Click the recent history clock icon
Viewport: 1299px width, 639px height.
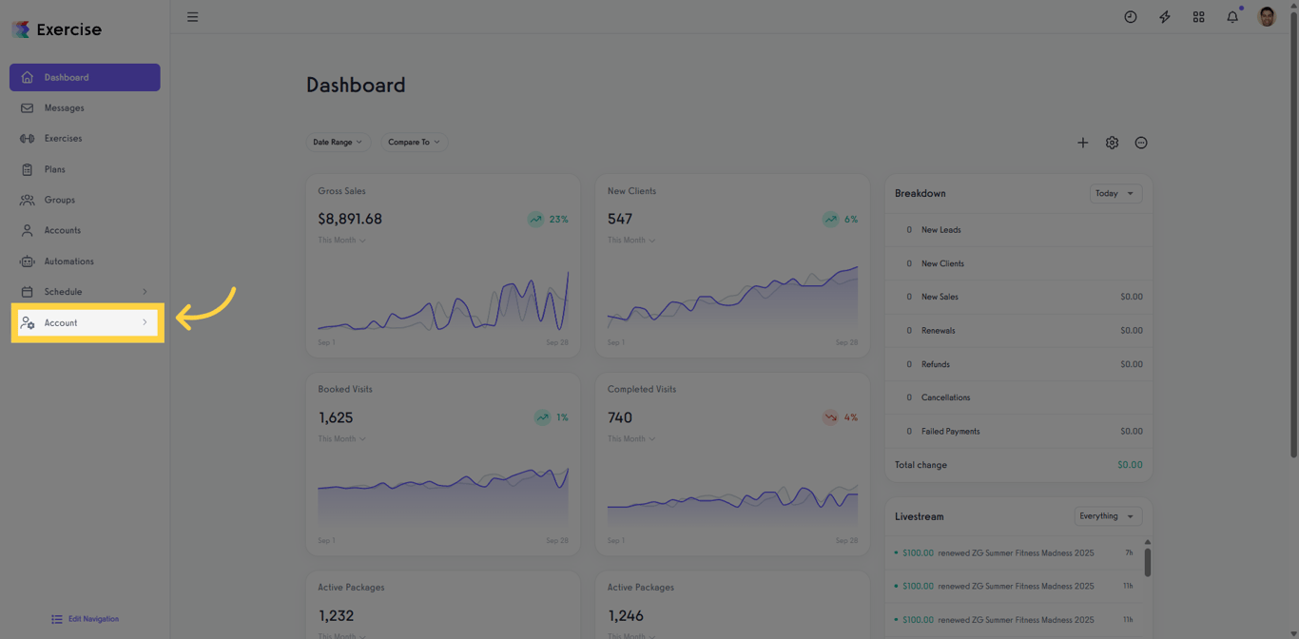(x=1130, y=16)
